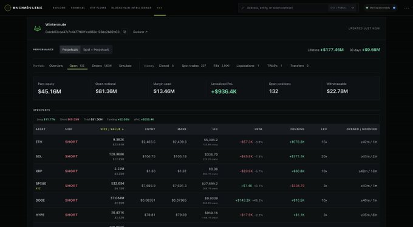Image resolution: width=413 pixels, height=227 pixels.
Task: Sort by Liq column header
Action: click(x=215, y=129)
